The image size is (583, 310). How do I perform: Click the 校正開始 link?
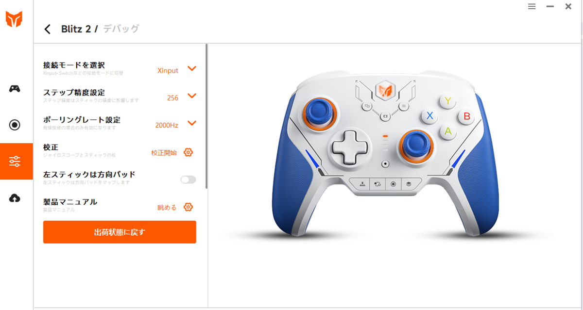pyautogui.click(x=164, y=153)
